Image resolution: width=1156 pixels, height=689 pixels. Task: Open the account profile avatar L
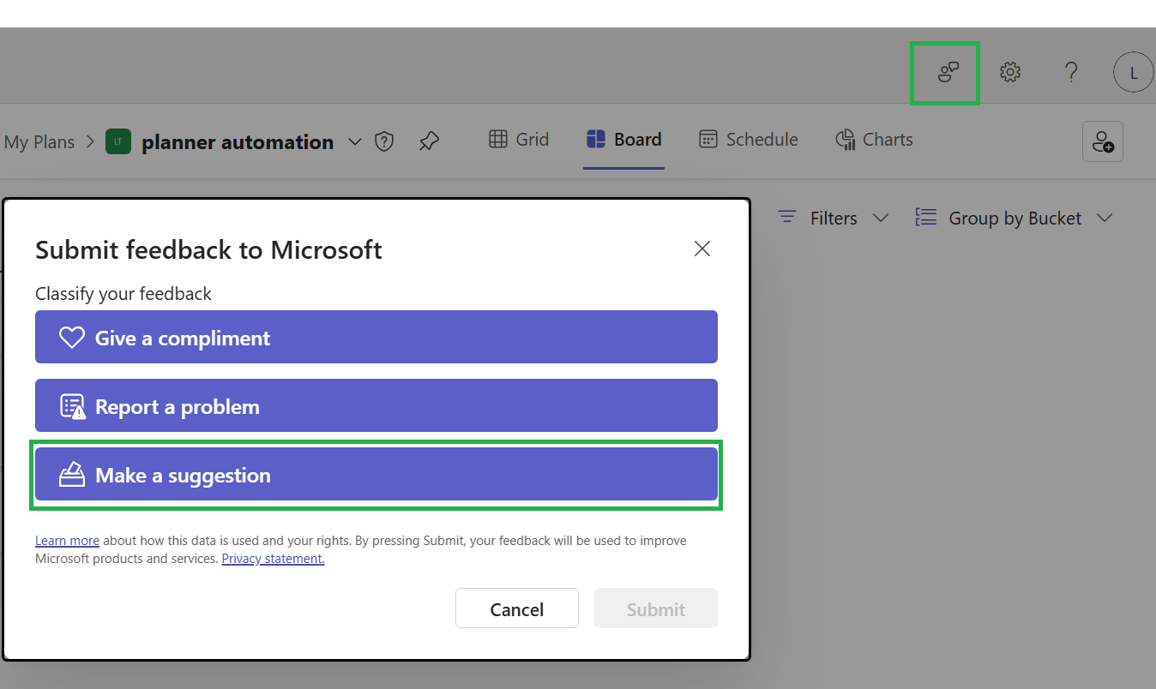coord(1134,73)
